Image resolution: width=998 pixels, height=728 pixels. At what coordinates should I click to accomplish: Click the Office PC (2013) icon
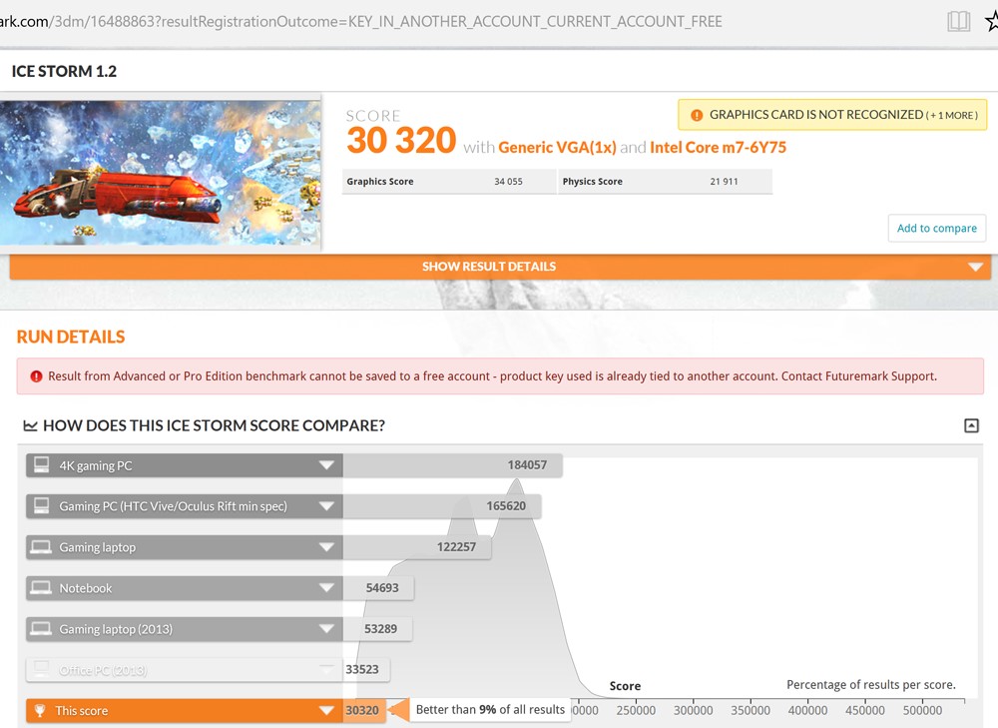tap(41, 669)
